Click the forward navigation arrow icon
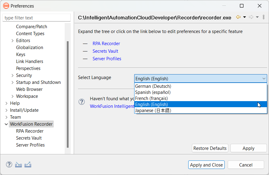269x175 pixels. [x=251, y=17]
